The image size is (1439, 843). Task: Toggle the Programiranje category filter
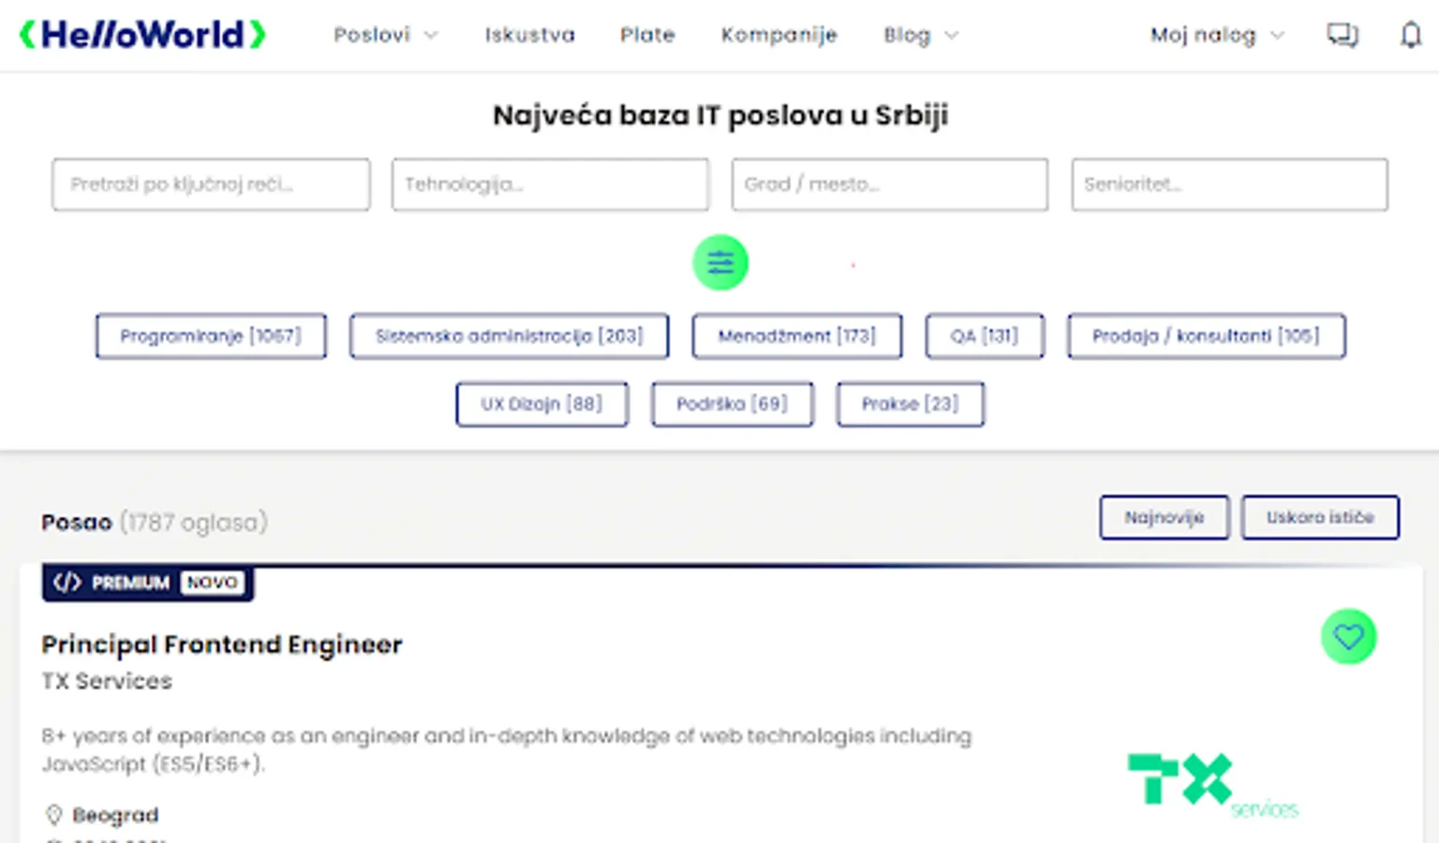211,336
